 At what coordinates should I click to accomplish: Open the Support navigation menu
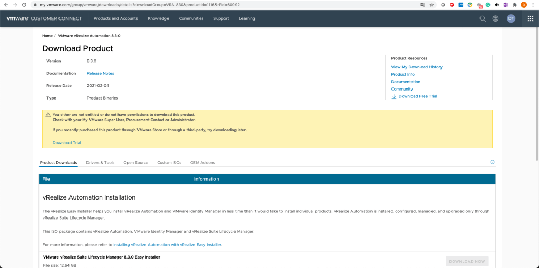pyautogui.click(x=221, y=18)
